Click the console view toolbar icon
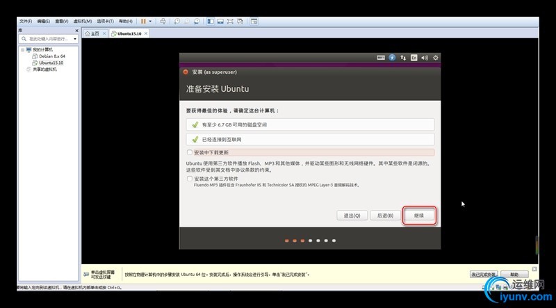This screenshot has width=556, height=308. 254,22
